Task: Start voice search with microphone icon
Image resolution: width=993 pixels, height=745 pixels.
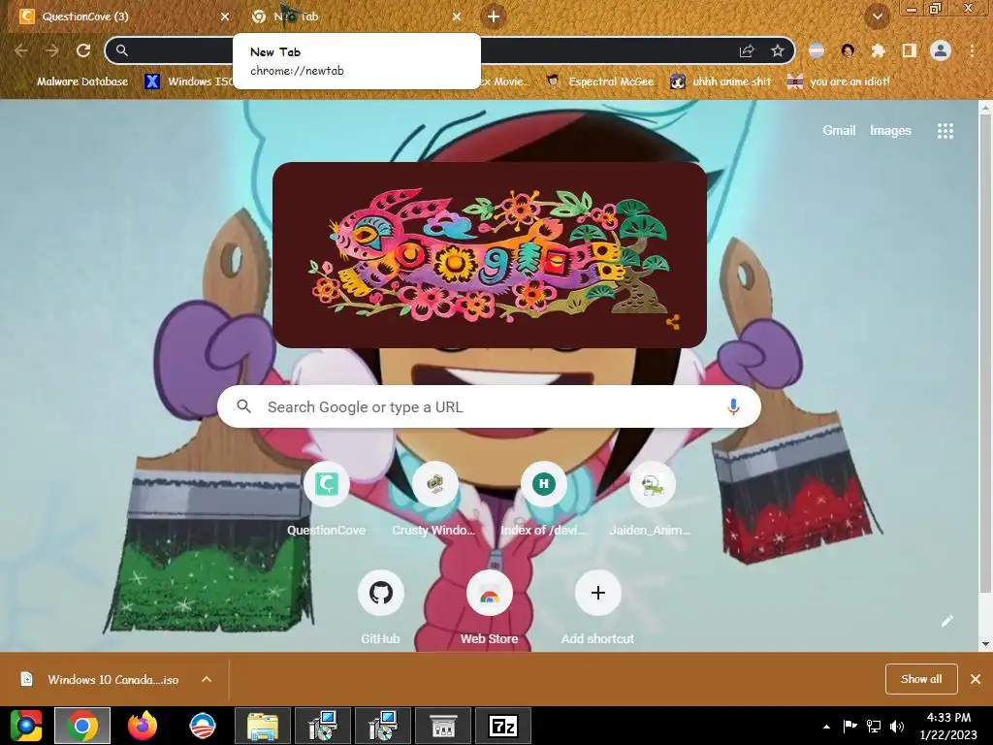Action: 733,406
